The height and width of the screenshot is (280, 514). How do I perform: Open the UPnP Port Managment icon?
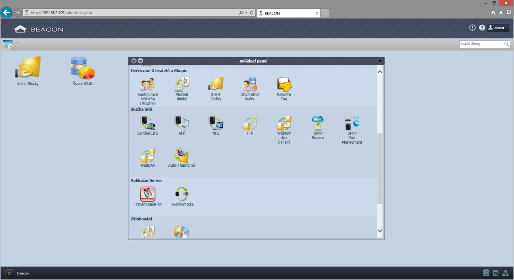coord(352,123)
